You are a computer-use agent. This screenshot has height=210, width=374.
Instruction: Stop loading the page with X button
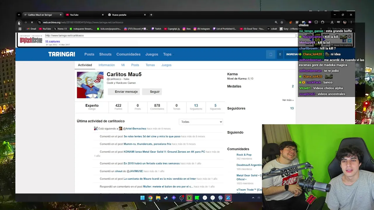click(32, 22)
